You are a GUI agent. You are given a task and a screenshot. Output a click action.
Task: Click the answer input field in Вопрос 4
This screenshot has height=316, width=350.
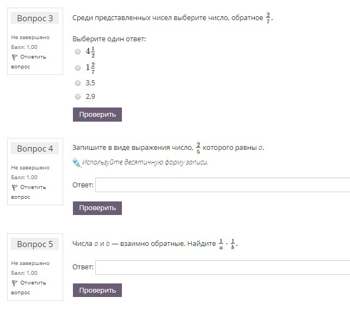[x=222, y=185]
